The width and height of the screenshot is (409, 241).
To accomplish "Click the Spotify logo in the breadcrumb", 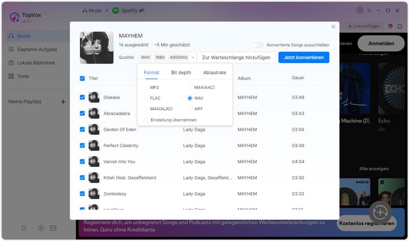I will coord(116,11).
